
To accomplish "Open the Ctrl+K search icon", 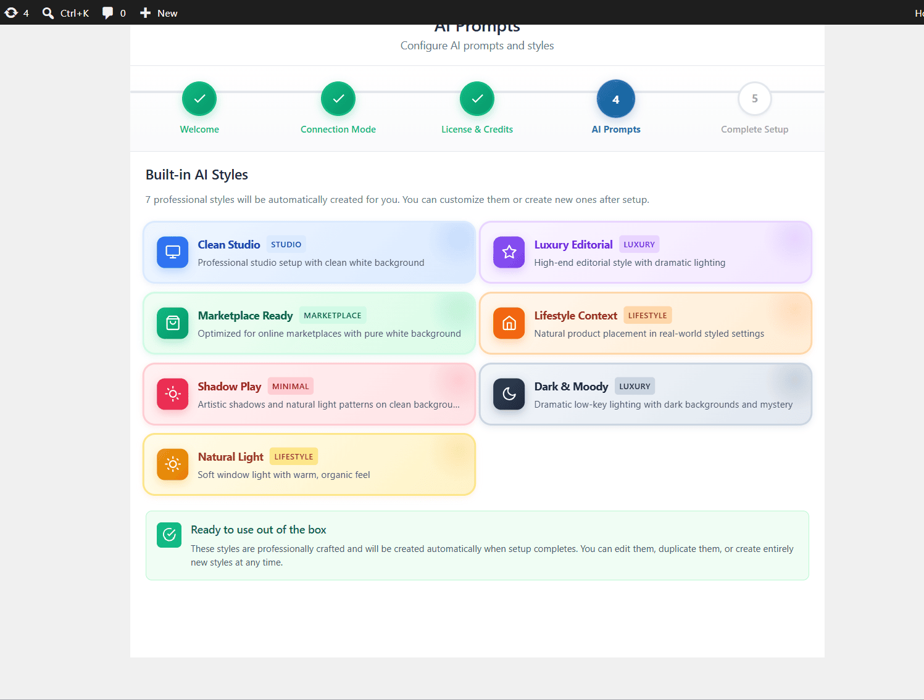I will [x=48, y=13].
